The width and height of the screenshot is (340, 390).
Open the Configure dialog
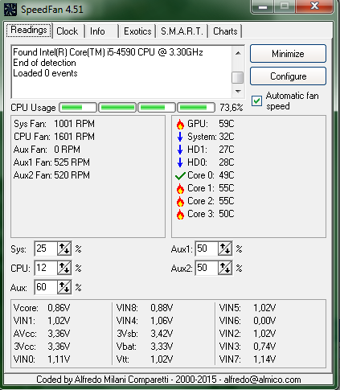pyautogui.click(x=288, y=76)
